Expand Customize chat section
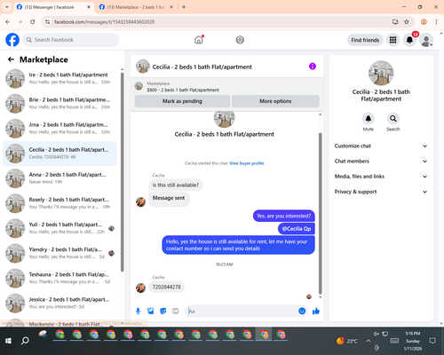Screen dimensions: 444x355 (381, 146)
